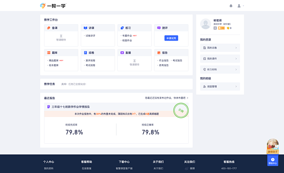
Task: Click 智慧课堂客户端 footer link
Action: point(124,169)
